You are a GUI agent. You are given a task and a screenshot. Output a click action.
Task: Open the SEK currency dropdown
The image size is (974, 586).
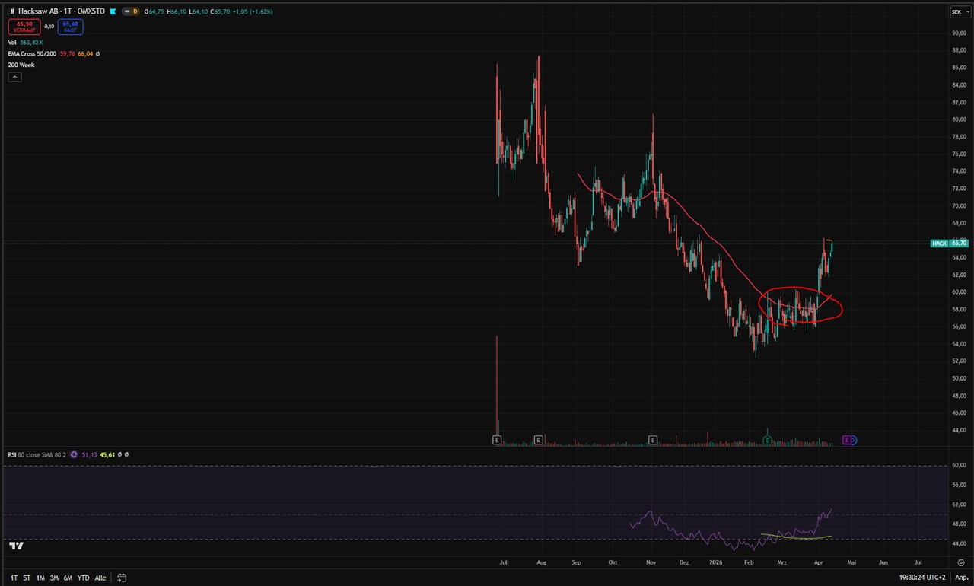pos(957,11)
